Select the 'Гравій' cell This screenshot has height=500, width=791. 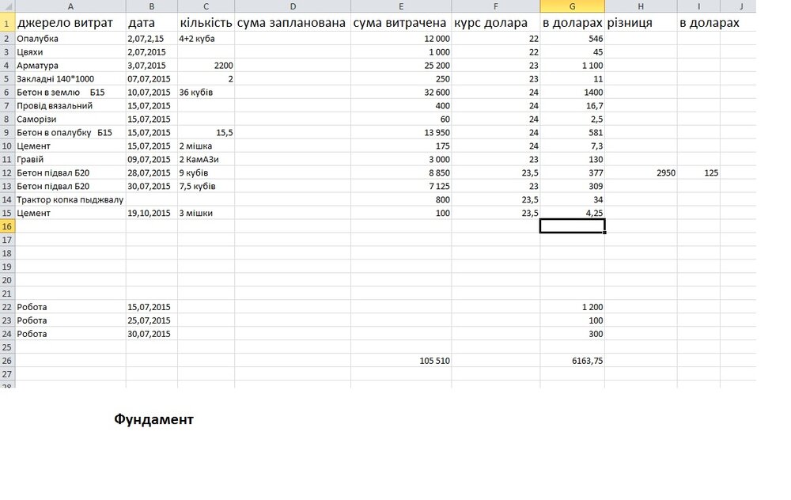tap(70, 160)
